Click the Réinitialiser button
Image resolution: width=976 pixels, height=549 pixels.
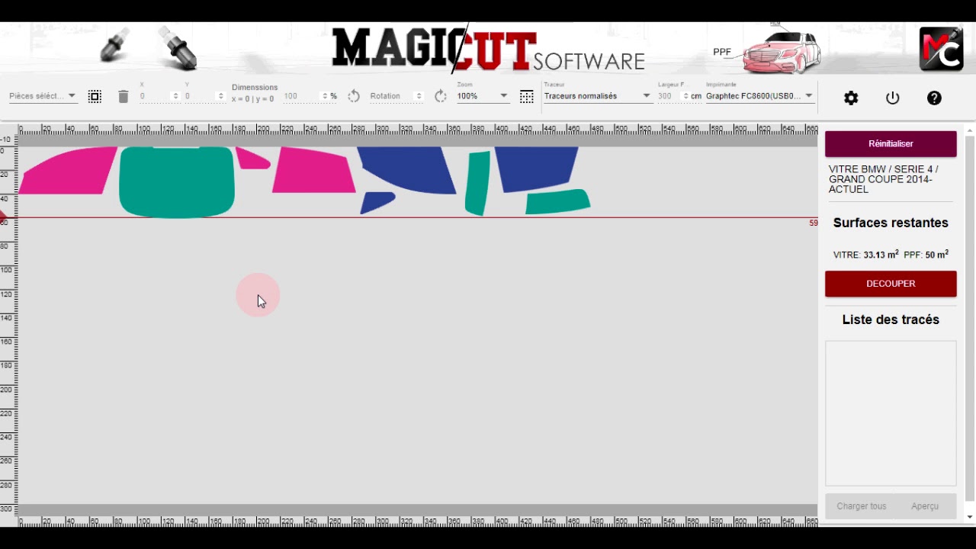pyautogui.click(x=891, y=143)
